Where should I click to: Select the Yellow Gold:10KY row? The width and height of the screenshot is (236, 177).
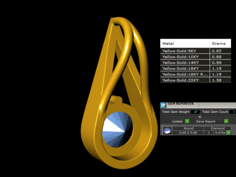click(x=196, y=57)
